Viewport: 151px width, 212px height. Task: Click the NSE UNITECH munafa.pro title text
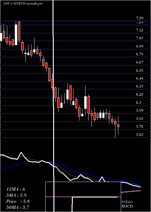click(x=23, y=4)
